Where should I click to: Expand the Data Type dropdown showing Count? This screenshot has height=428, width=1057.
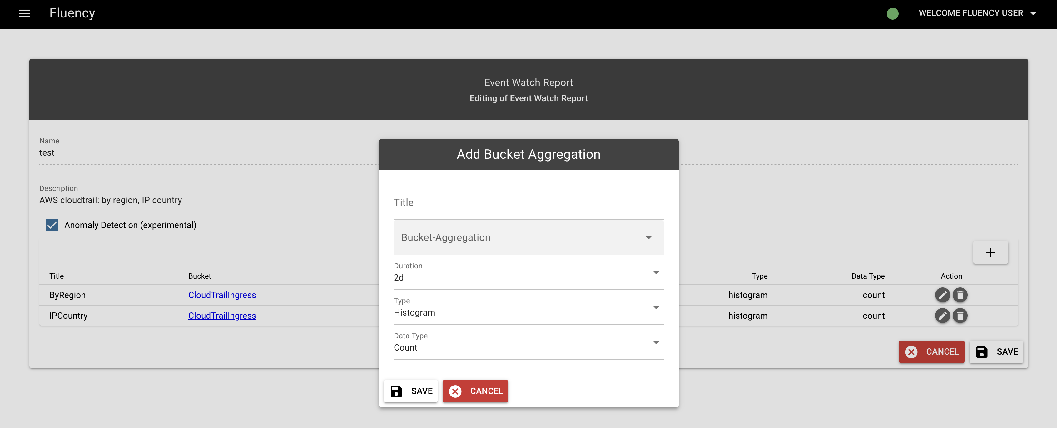coord(528,342)
